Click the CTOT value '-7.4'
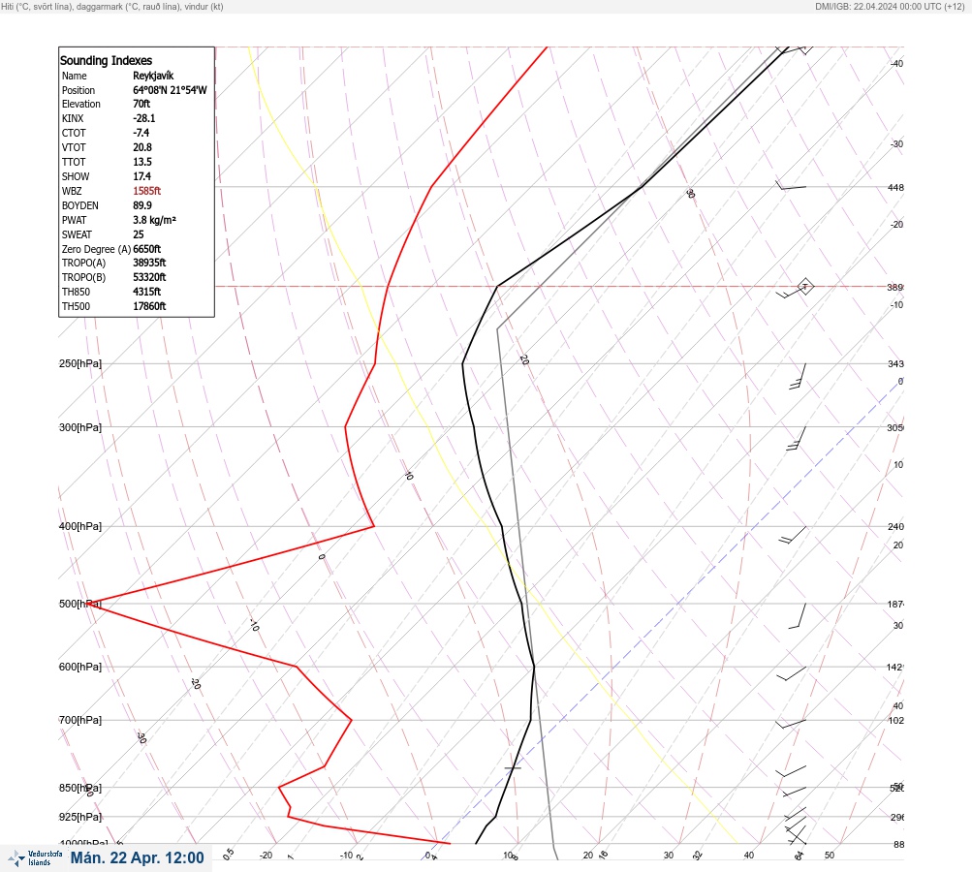 pos(141,133)
